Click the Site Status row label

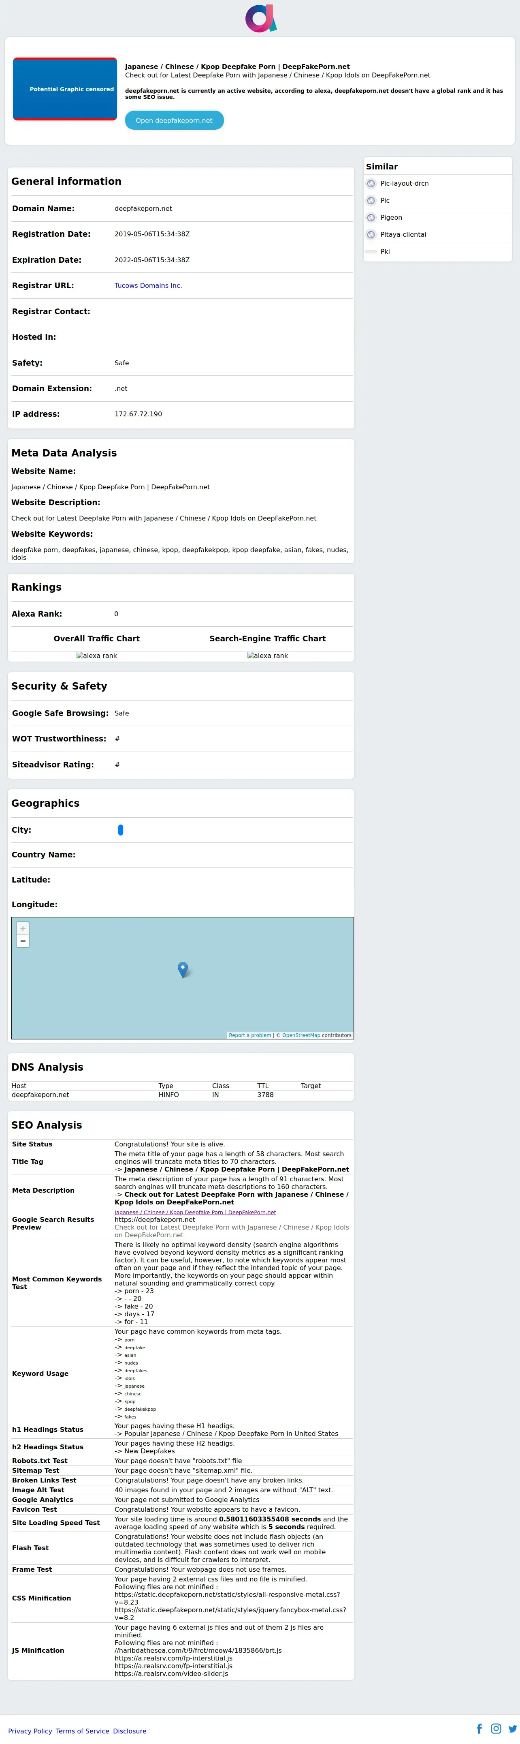tap(32, 1144)
